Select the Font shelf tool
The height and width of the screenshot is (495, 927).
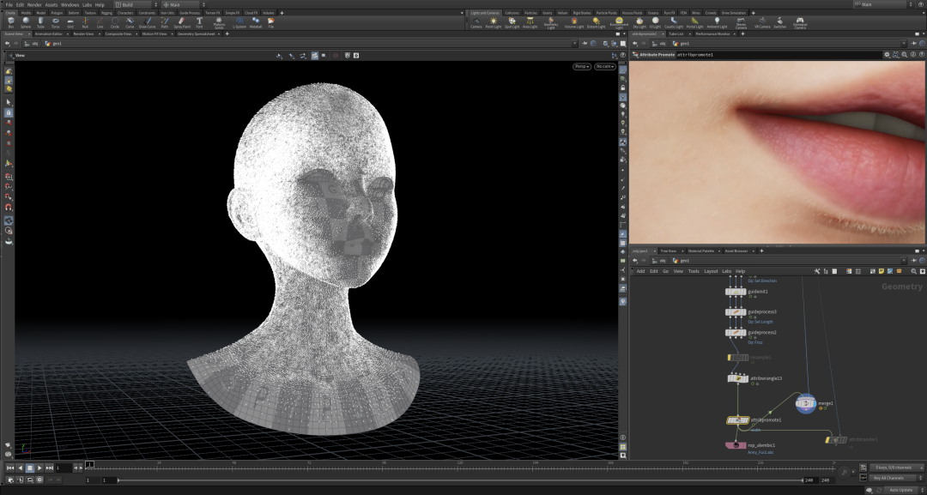(x=199, y=22)
